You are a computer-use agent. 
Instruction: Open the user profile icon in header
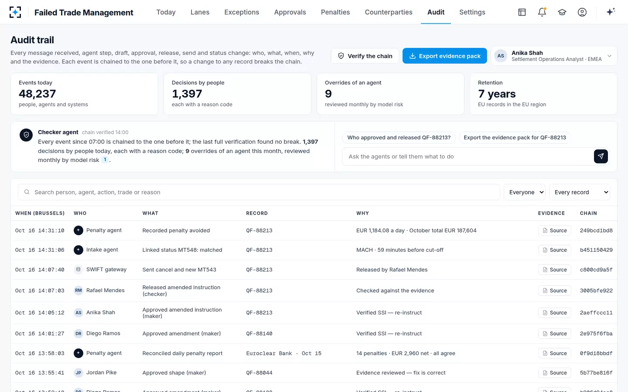coord(582,12)
